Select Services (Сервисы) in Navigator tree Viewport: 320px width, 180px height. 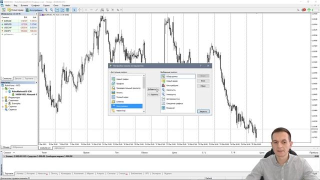click(x=12, y=109)
